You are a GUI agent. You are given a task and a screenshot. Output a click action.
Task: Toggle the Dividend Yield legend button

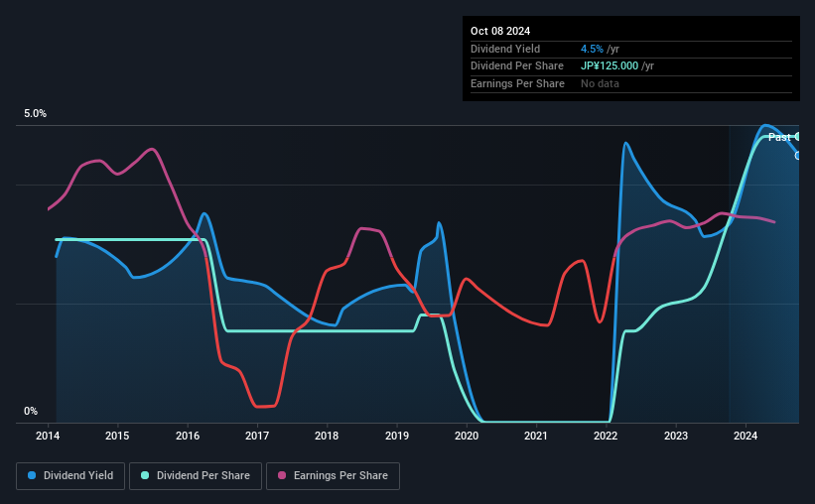click(70, 476)
